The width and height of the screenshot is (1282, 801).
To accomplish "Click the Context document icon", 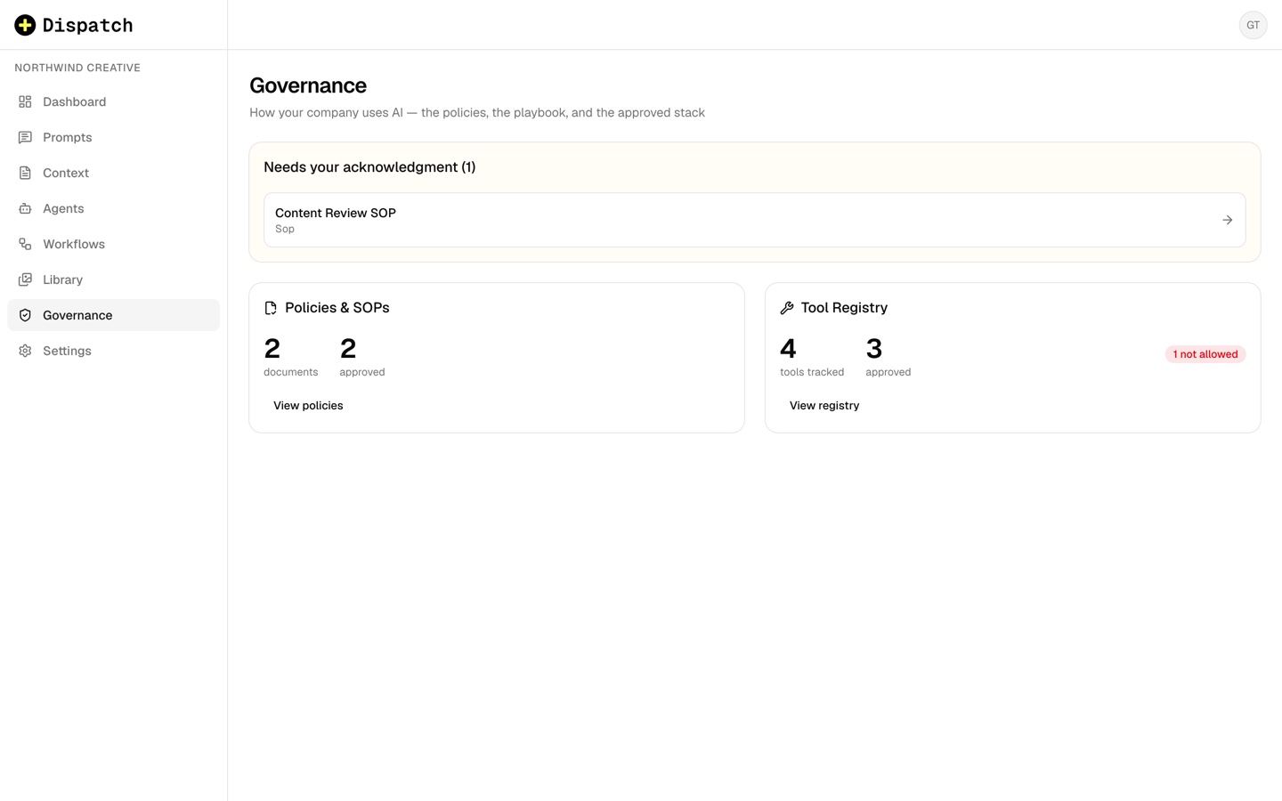I will tap(25, 173).
